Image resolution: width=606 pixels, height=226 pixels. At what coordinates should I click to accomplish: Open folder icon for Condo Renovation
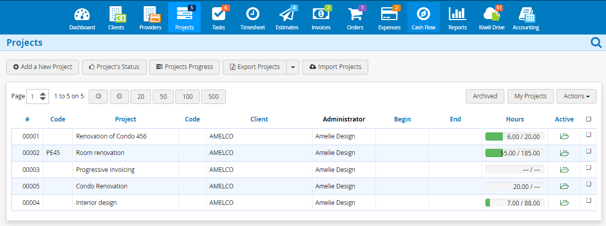pyautogui.click(x=564, y=186)
